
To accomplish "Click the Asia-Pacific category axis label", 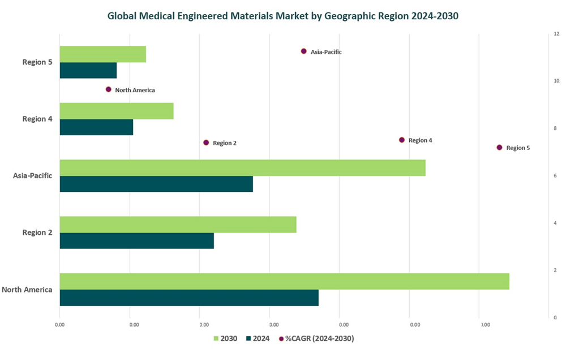I will pos(33,175).
